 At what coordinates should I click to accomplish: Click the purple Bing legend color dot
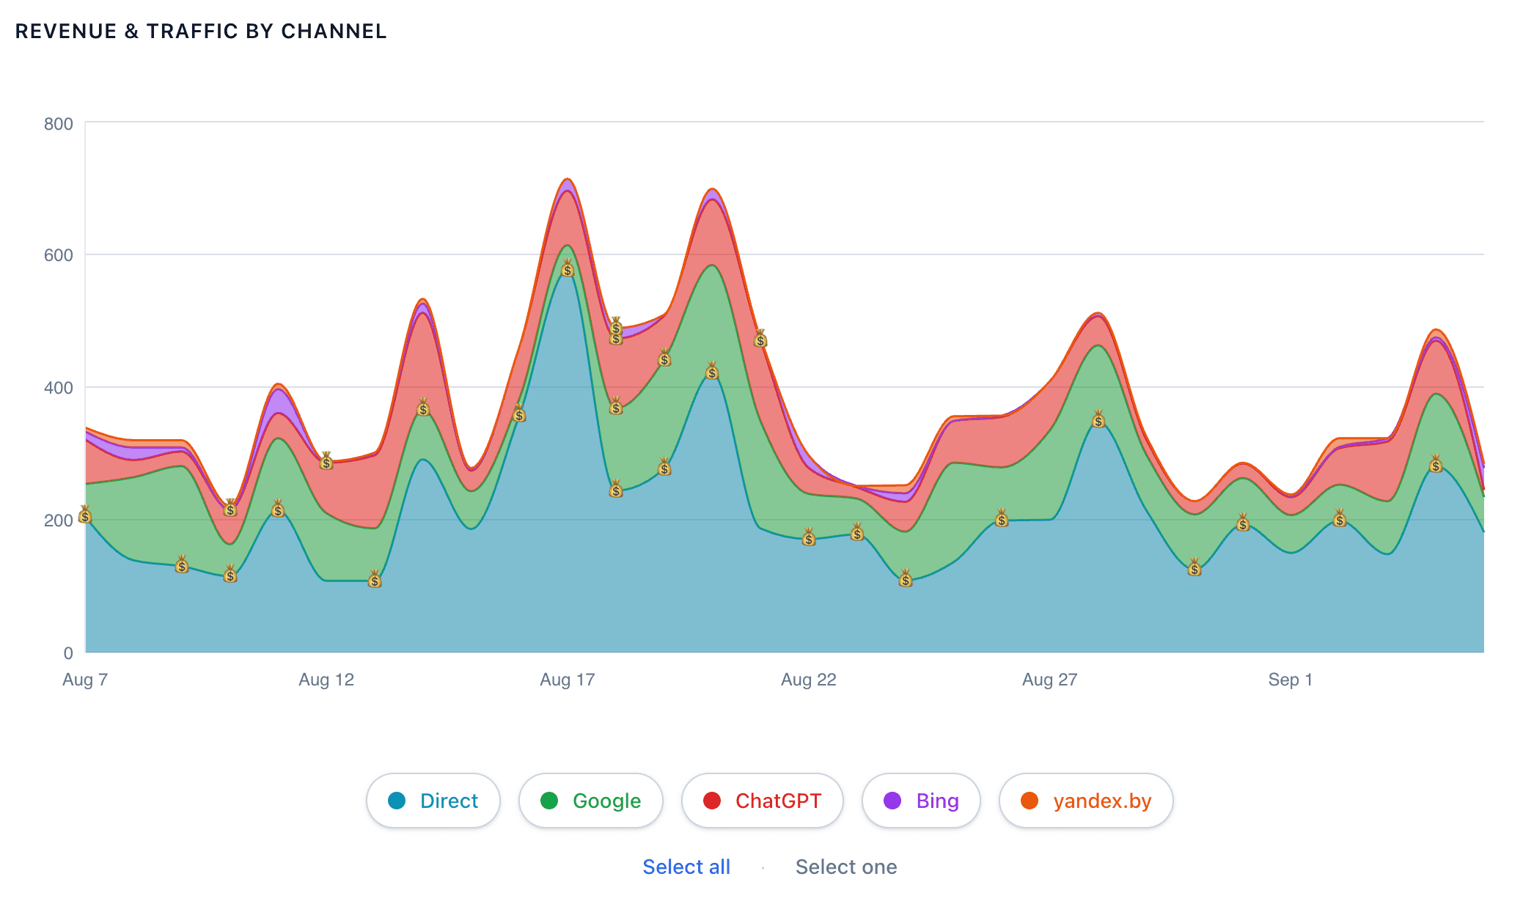[892, 801]
